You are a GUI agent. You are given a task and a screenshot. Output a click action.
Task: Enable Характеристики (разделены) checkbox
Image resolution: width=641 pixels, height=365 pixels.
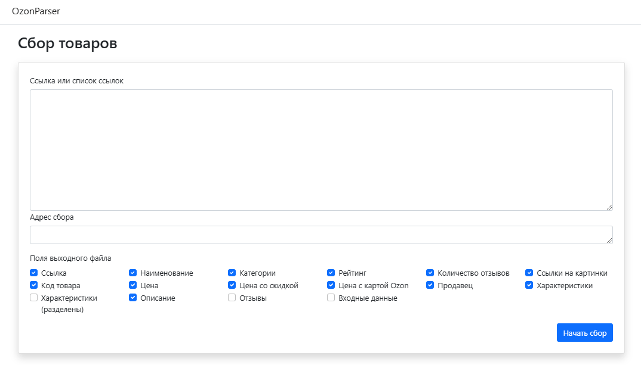click(x=34, y=298)
